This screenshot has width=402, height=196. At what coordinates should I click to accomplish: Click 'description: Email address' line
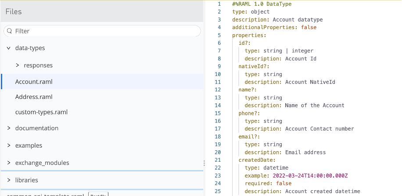point(285,152)
